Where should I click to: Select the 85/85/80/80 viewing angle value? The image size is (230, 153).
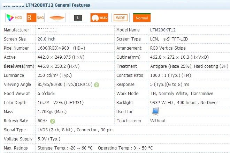tap(65, 85)
